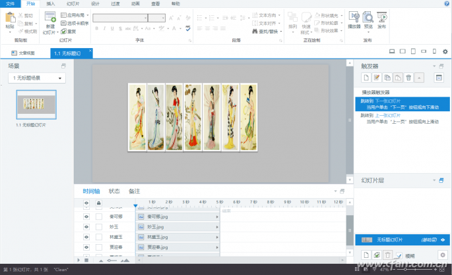452x275 pixels.
Task: Expand Apply Layout (应用布局) dropdown
Action: [88, 15]
